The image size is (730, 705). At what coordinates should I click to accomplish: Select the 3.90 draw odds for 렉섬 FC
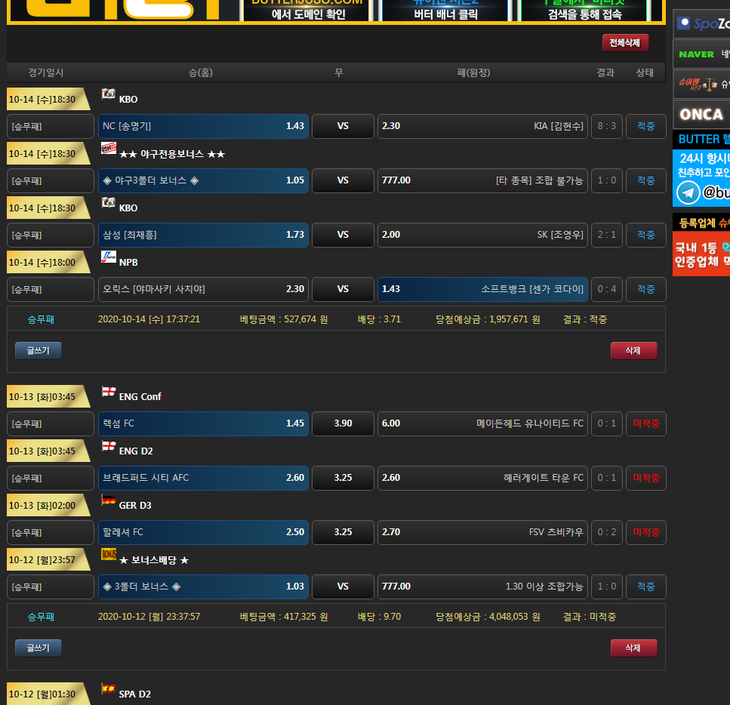click(x=343, y=423)
